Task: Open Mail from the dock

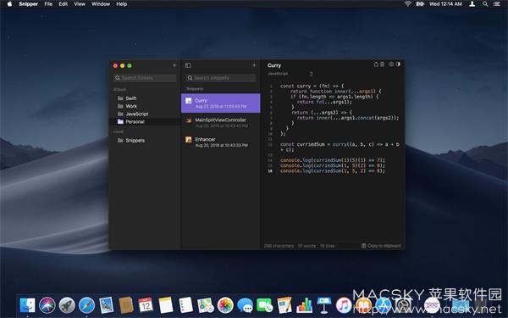Action: (x=107, y=305)
